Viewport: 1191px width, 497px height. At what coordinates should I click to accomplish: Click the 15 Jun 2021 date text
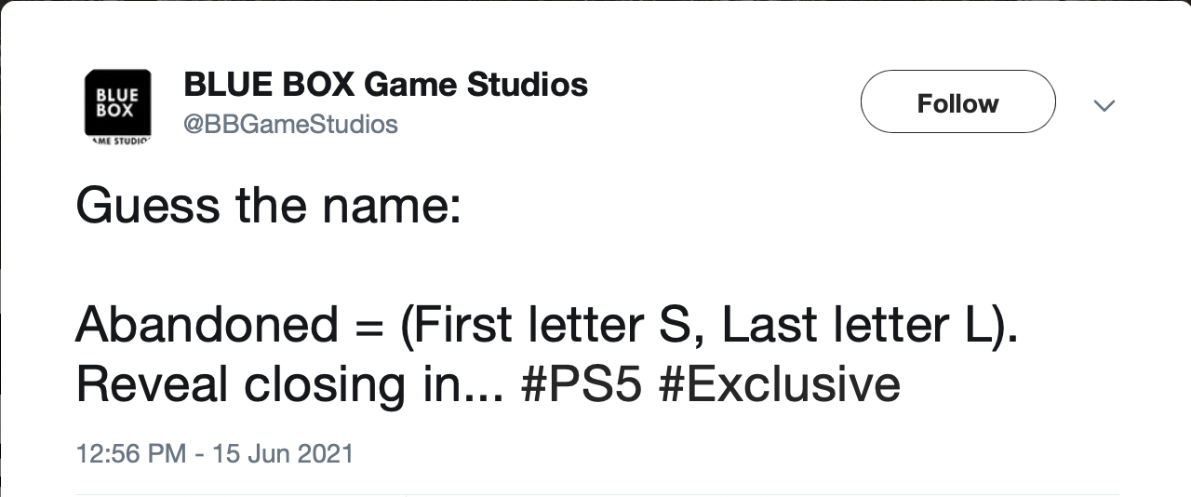tap(283, 453)
